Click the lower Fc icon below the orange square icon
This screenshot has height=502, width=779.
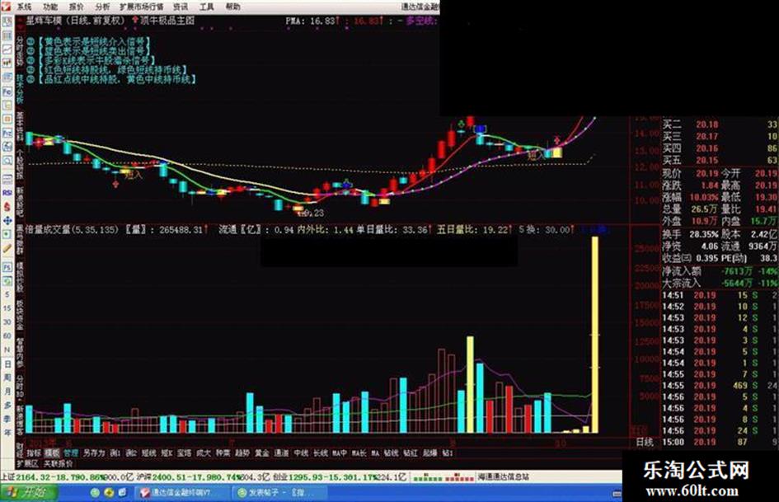point(7,134)
